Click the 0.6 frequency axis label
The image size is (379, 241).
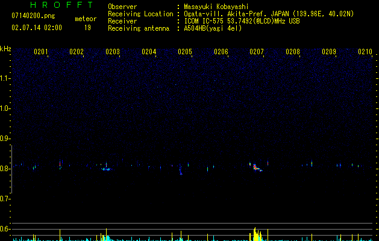tap(5, 229)
